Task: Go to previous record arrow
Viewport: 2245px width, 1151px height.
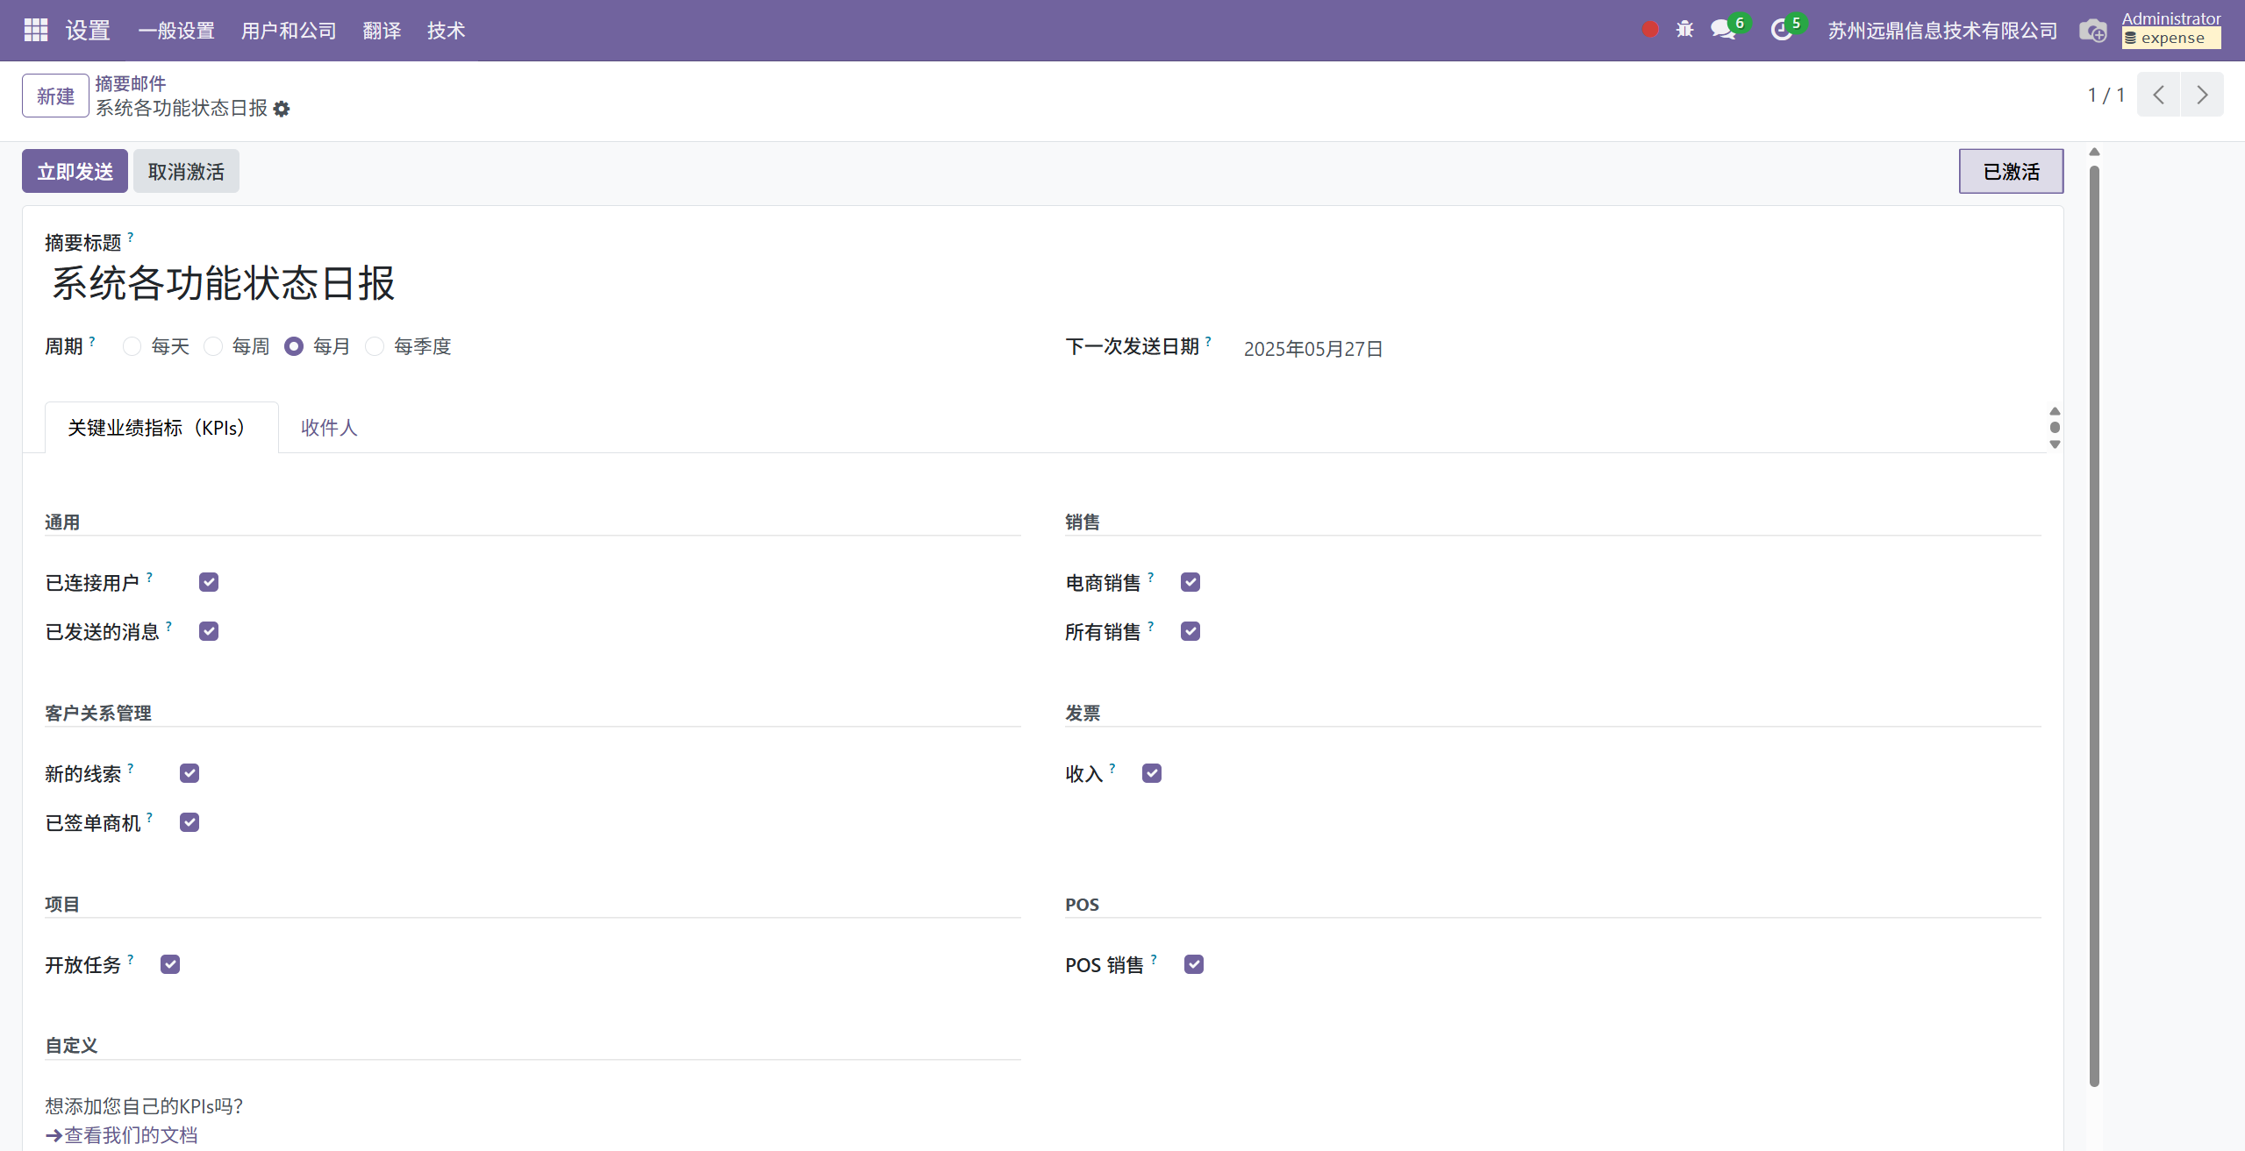Action: [2159, 95]
